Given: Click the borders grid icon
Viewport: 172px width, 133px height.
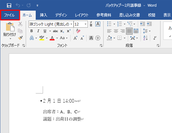Looking at the screenshot, I should pos(119,38).
